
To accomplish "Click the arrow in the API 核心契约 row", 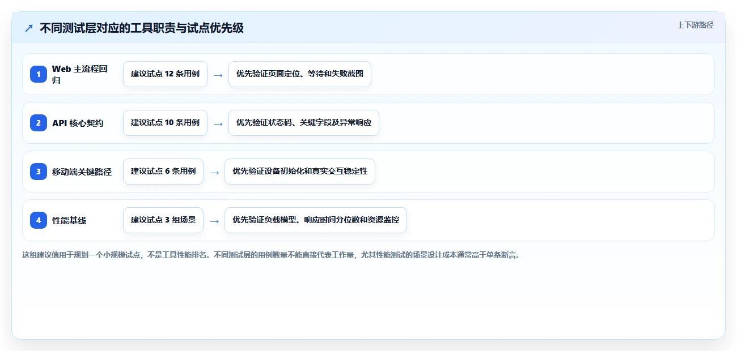I will 218,123.
